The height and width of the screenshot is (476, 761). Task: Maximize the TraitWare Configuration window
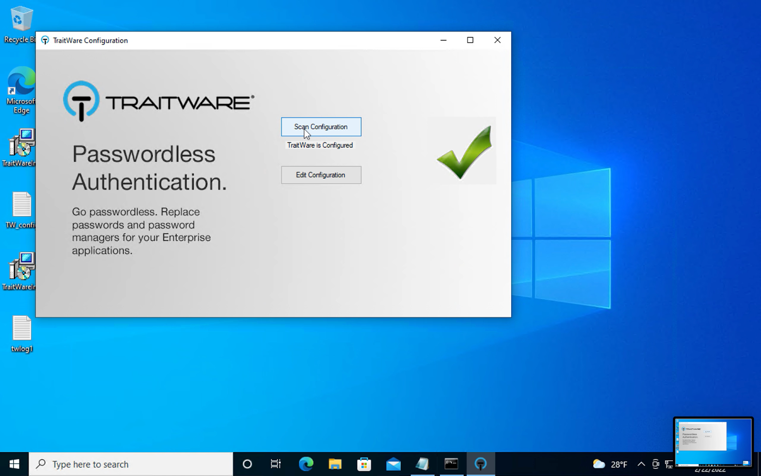(470, 40)
